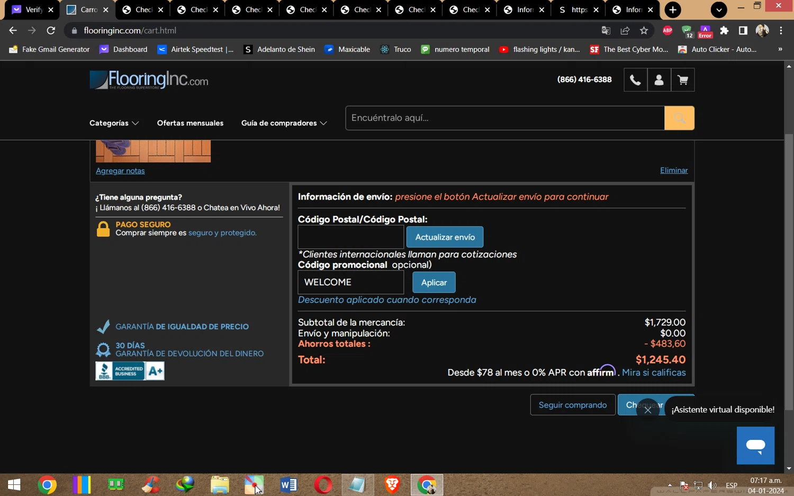Switch to the Verify browser tab
The image size is (794, 496).
[x=33, y=10]
